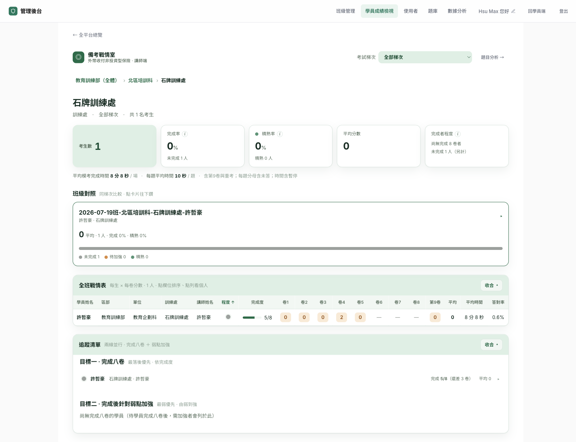Open the 考試梯次 全部梯次 dropdown

(425, 57)
